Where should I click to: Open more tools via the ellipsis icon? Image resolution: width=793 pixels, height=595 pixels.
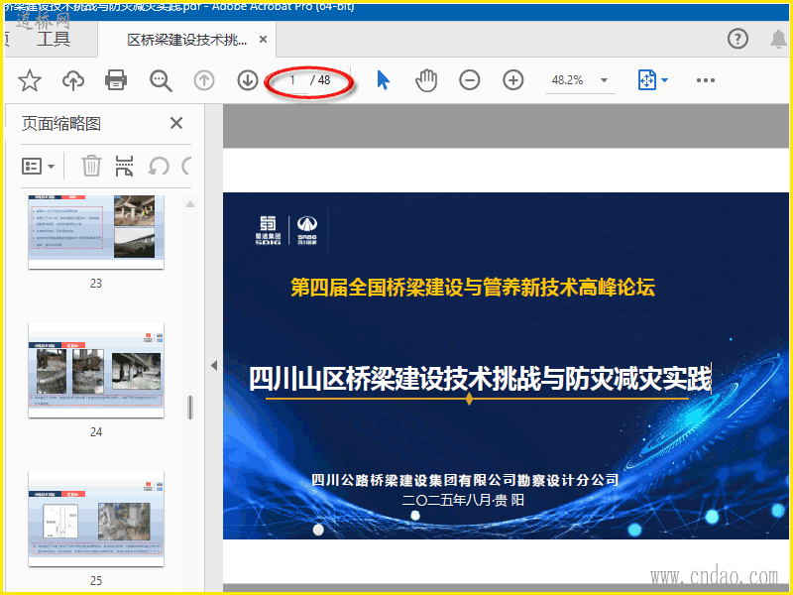(706, 80)
